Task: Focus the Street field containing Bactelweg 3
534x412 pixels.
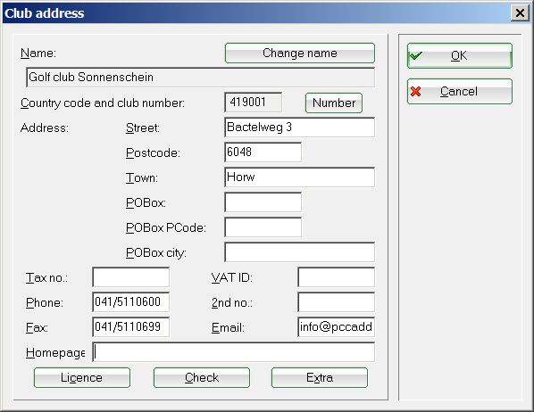Action: pos(300,128)
